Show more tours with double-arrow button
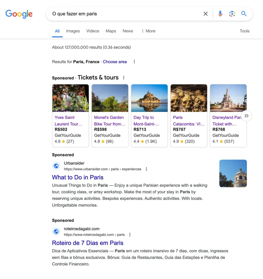This screenshot has width=263, height=279. [x=246, y=116]
